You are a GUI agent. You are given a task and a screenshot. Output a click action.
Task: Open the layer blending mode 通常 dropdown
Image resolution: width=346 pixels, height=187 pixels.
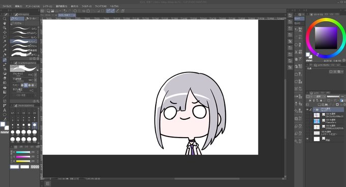pos(320,97)
